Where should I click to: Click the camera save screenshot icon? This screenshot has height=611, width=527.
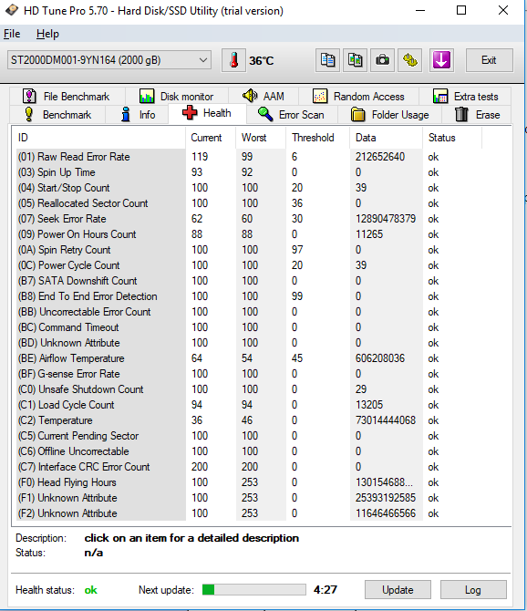pyautogui.click(x=382, y=60)
